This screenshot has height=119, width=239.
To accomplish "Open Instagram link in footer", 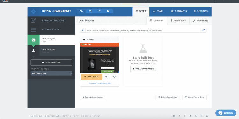I will [190, 116].
